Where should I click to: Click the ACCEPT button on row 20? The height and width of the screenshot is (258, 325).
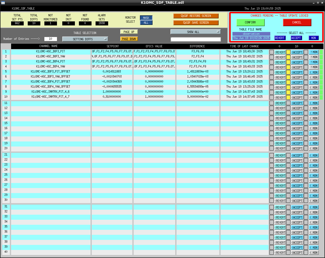pyautogui.click(x=297, y=148)
